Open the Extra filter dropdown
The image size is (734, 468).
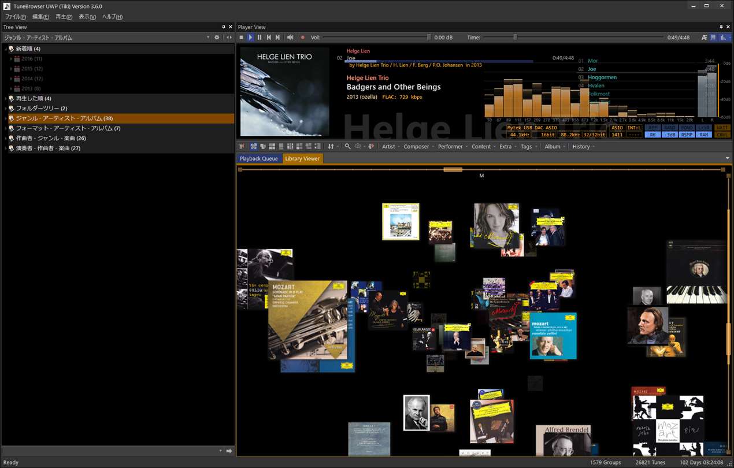(x=508, y=147)
